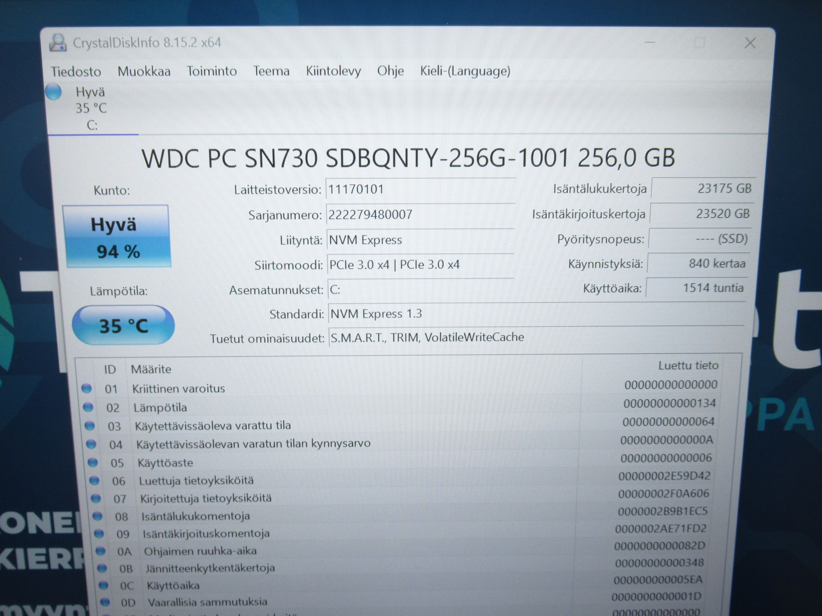Click the ID column header
822x616 pixels.
pos(110,369)
